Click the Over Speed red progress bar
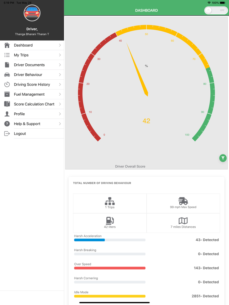The height and width of the screenshot is (305, 229). [x=110, y=268]
